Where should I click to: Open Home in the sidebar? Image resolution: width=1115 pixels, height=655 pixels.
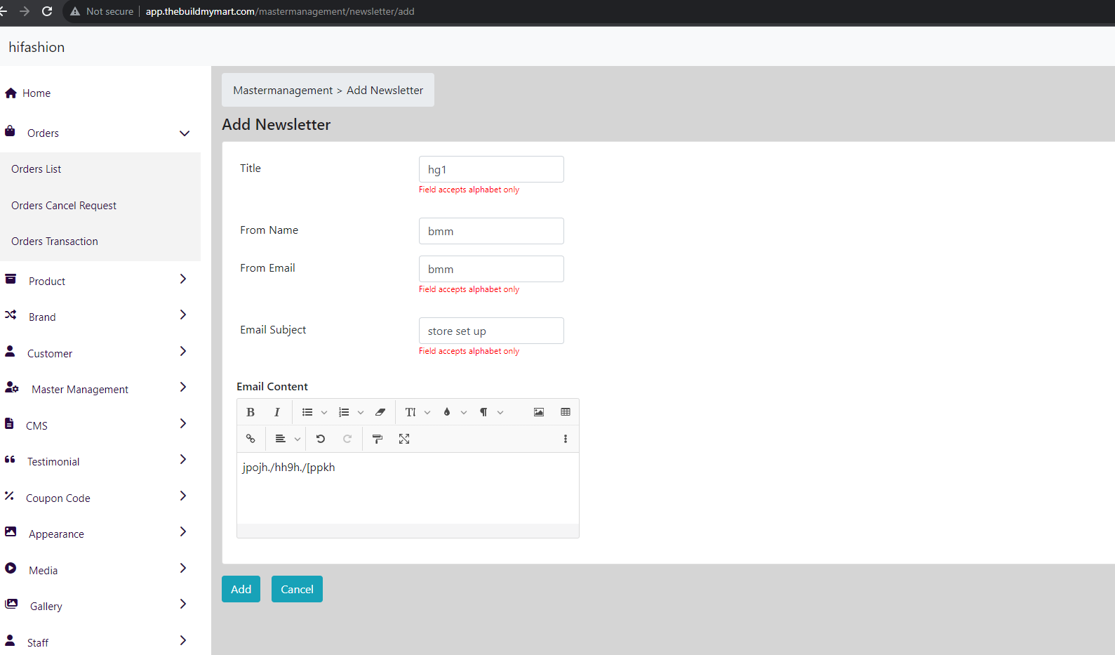(36, 93)
